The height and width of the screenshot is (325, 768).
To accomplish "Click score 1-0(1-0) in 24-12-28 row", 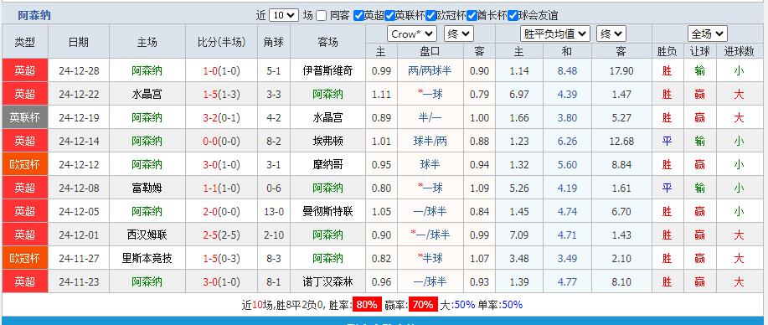I will click(x=221, y=70).
